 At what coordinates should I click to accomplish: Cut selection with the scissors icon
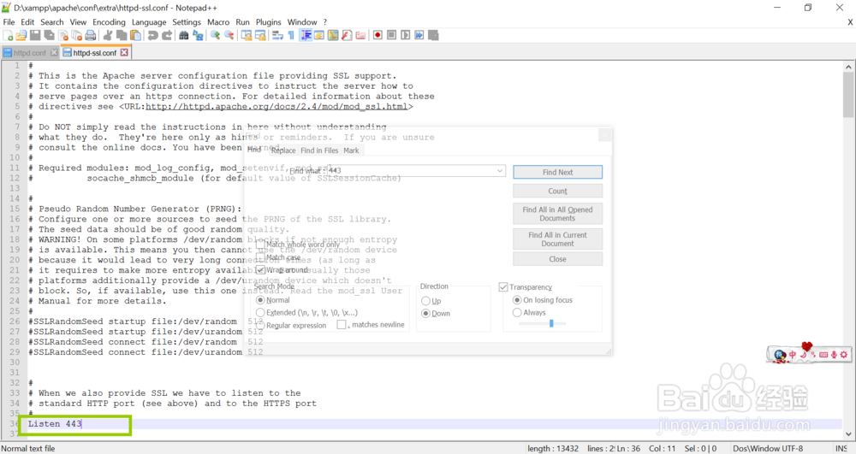pos(108,35)
